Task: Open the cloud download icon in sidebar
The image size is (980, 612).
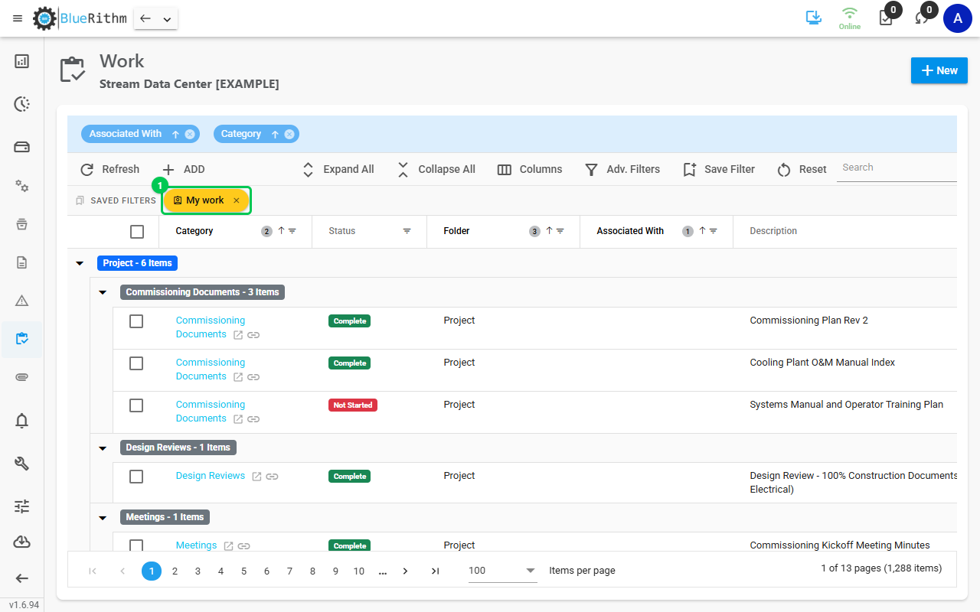Action: 22,542
